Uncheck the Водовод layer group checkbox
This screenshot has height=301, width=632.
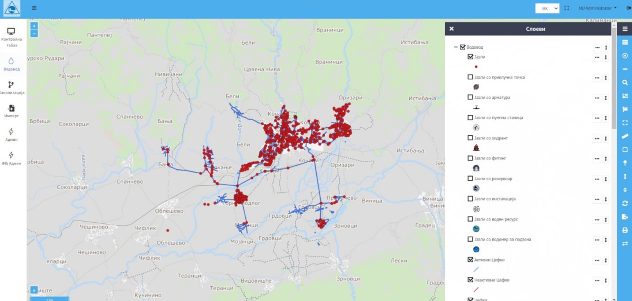point(463,47)
